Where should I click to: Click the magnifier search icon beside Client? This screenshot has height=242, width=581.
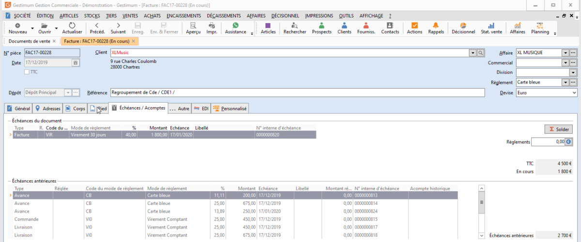tap(481, 53)
